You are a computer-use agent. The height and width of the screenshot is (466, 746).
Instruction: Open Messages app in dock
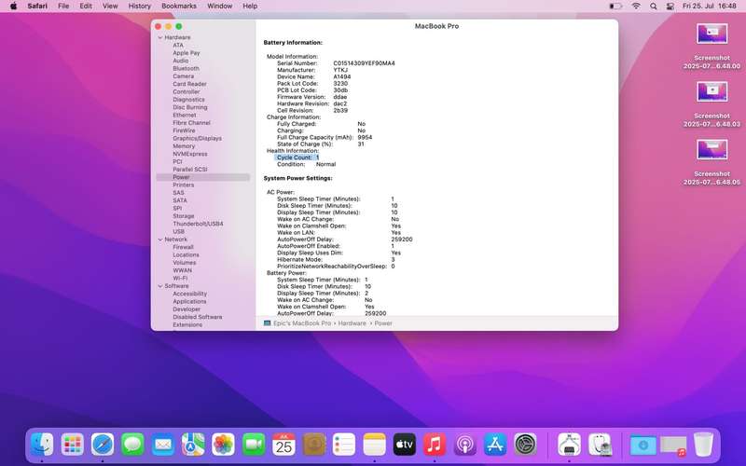[x=132, y=445]
